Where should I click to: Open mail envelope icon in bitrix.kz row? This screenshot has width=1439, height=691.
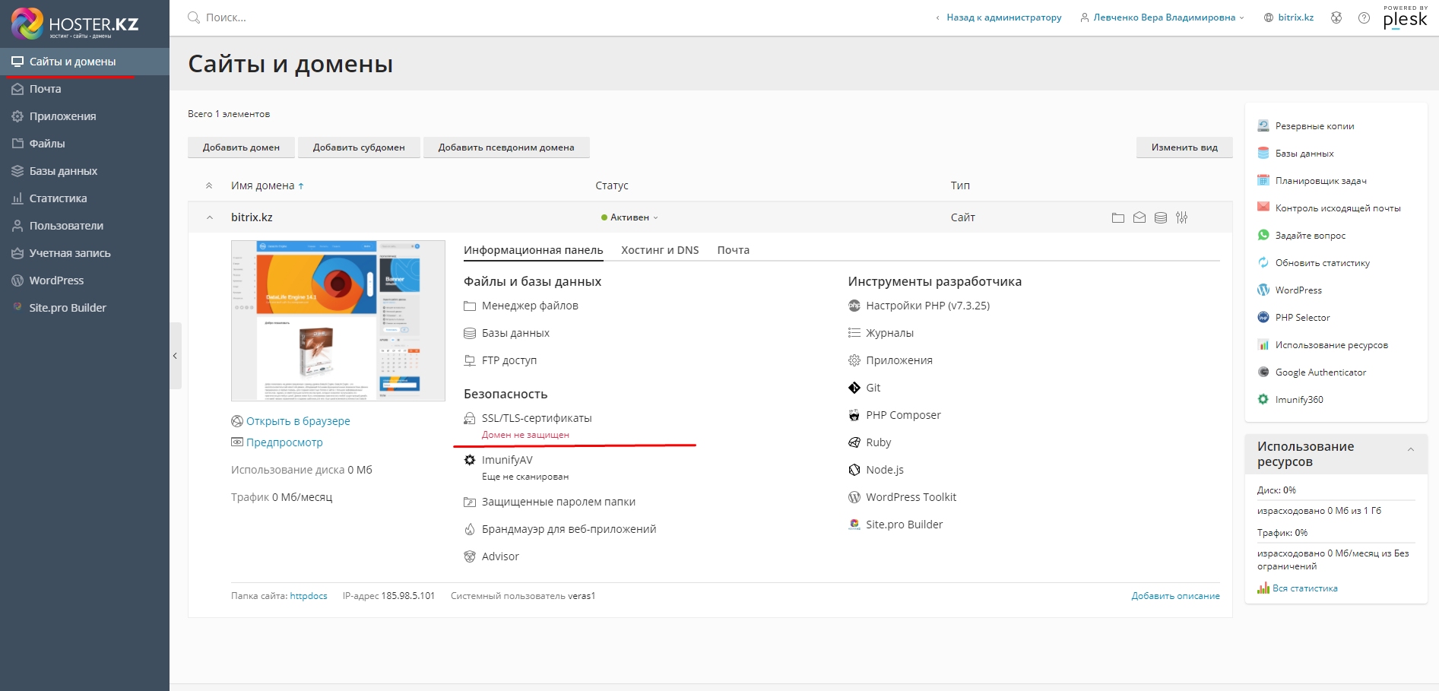(x=1139, y=217)
